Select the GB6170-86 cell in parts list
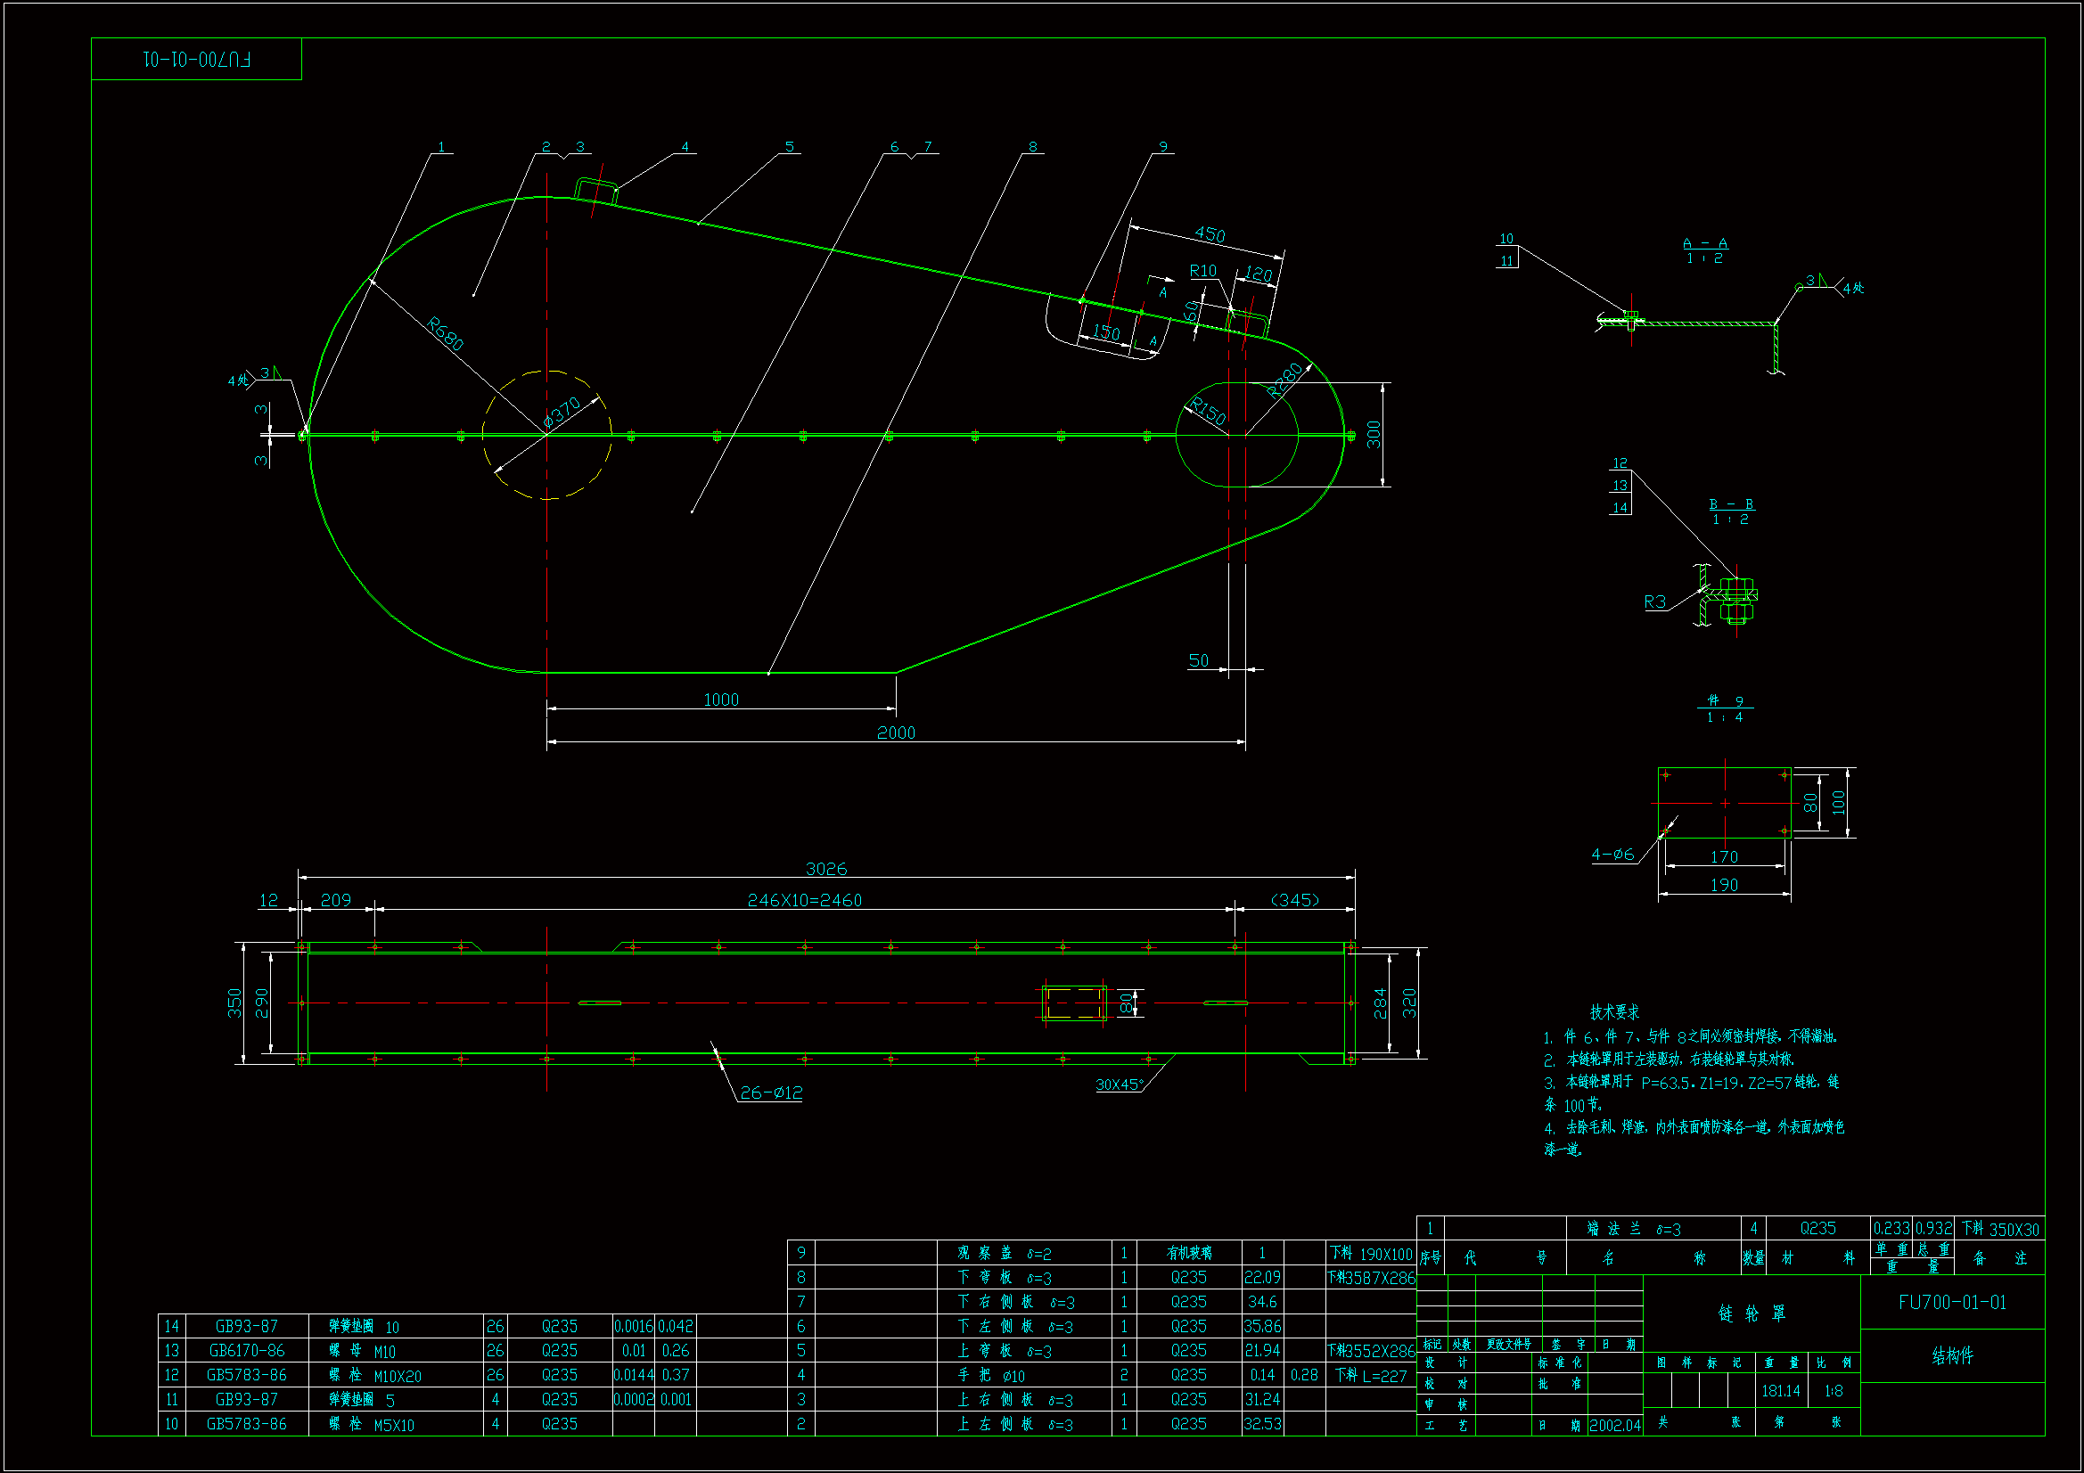Viewport: 2084px width, 1473px height. coord(246,1351)
